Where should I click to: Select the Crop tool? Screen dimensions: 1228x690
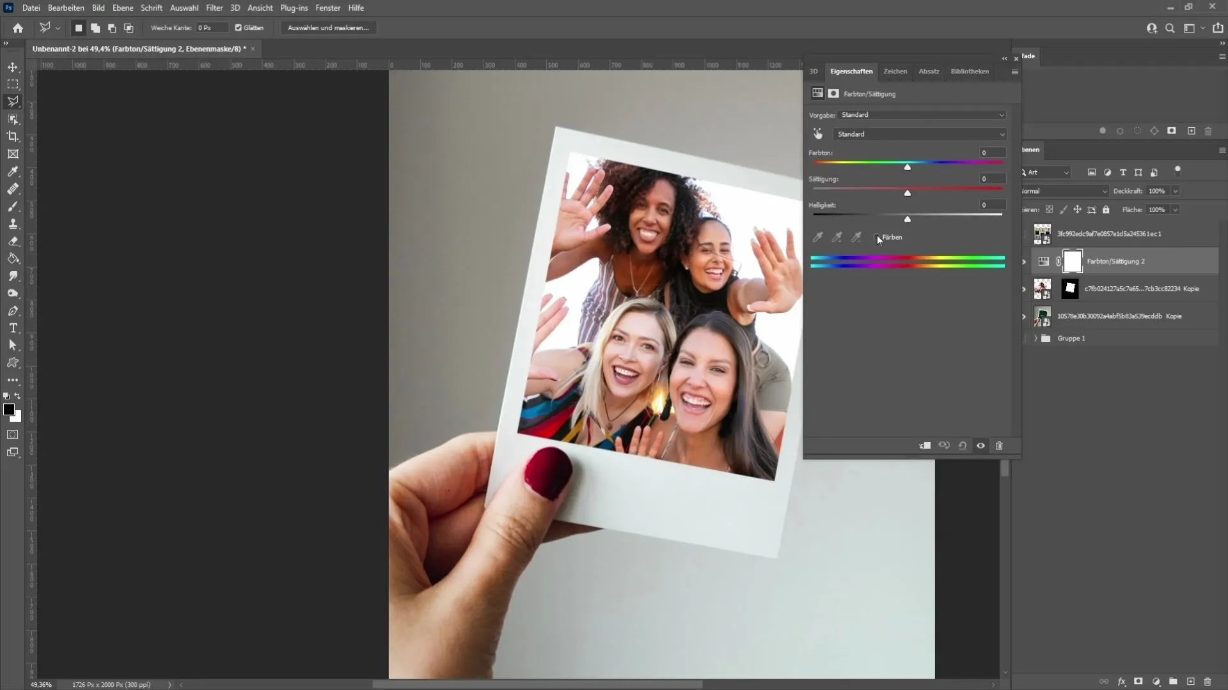coord(13,136)
